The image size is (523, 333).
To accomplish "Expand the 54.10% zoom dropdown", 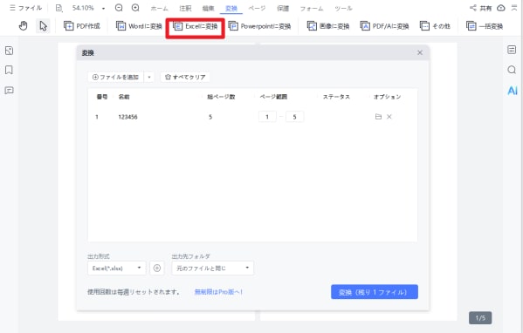I will pos(103,9).
